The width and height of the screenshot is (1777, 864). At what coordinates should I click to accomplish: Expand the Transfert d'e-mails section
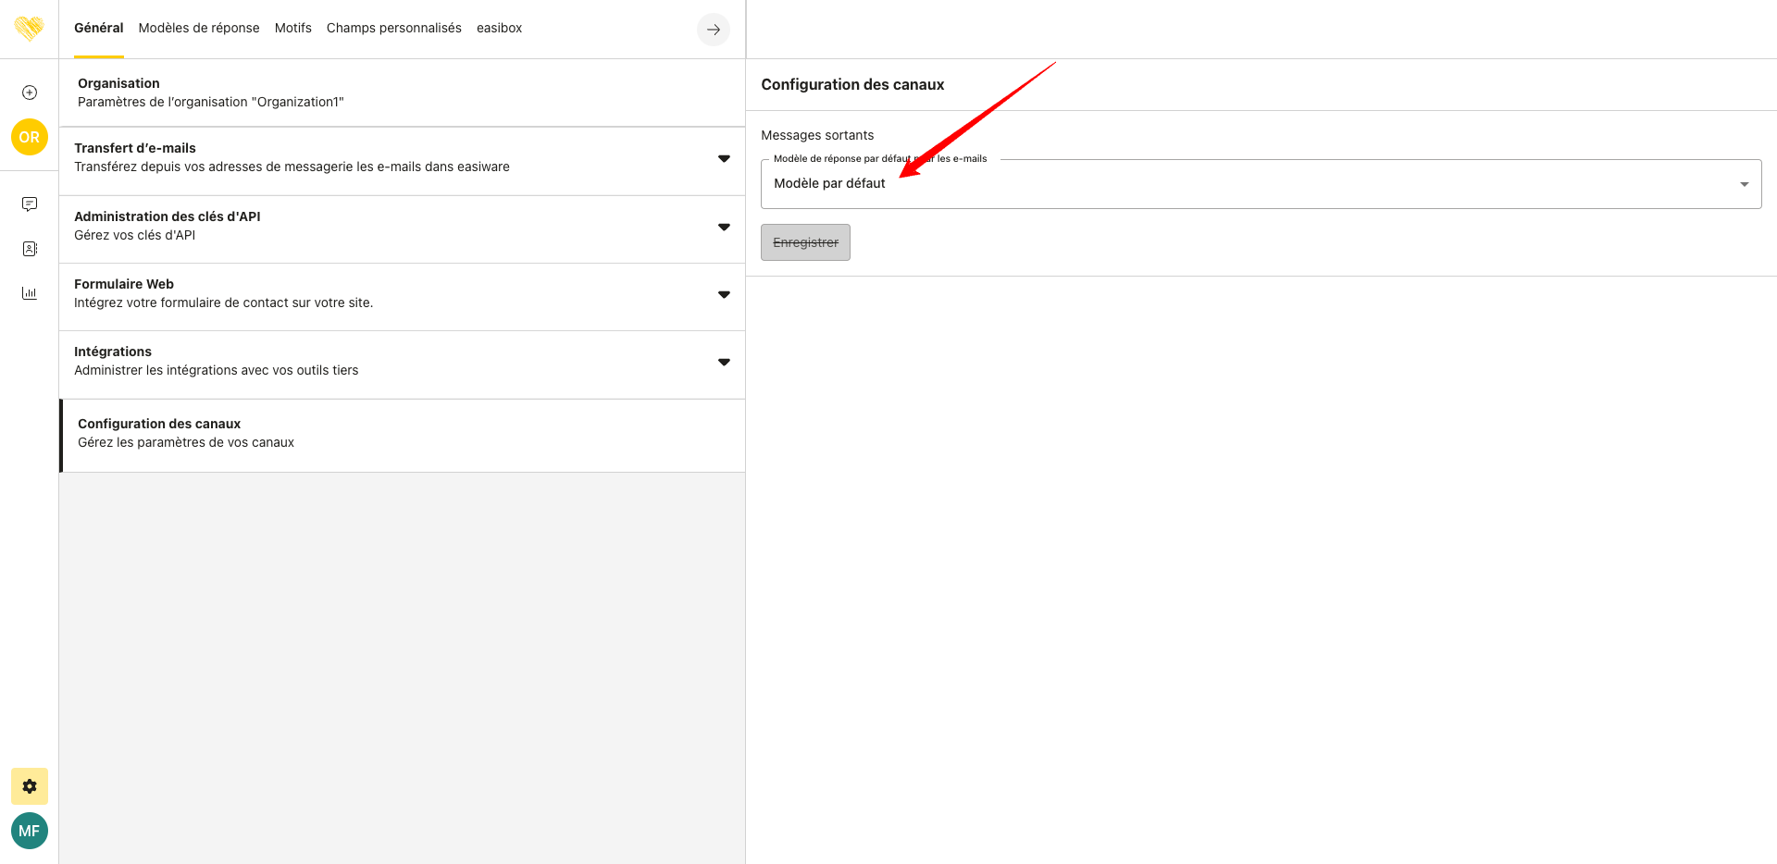[x=724, y=159]
